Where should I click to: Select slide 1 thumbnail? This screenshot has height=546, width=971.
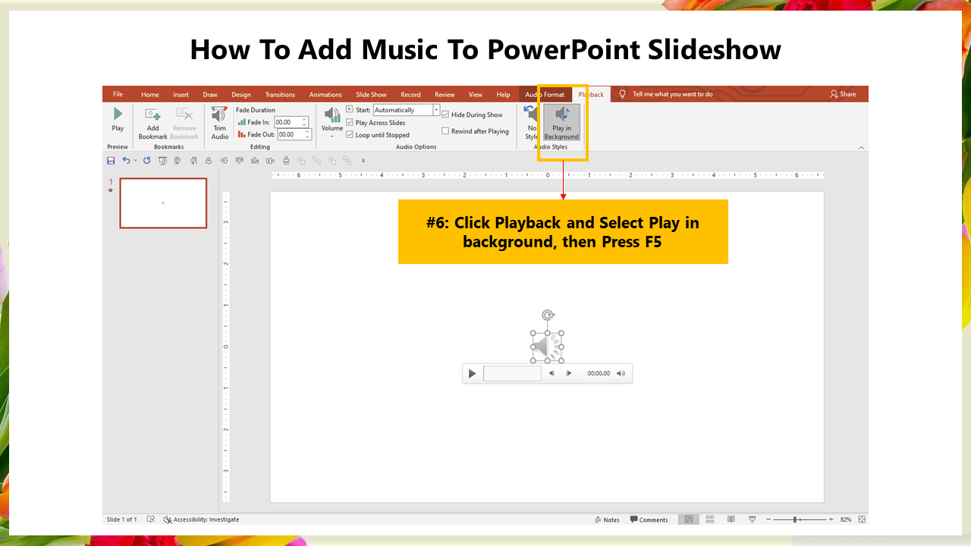click(163, 203)
